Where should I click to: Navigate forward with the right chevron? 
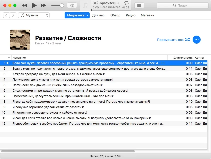[13, 15]
